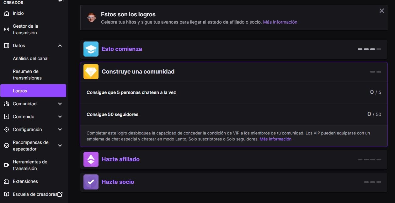This screenshot has height=203, width=395.
Task: Expand the Contenido section chevron
Action: (x=60, y=117)
